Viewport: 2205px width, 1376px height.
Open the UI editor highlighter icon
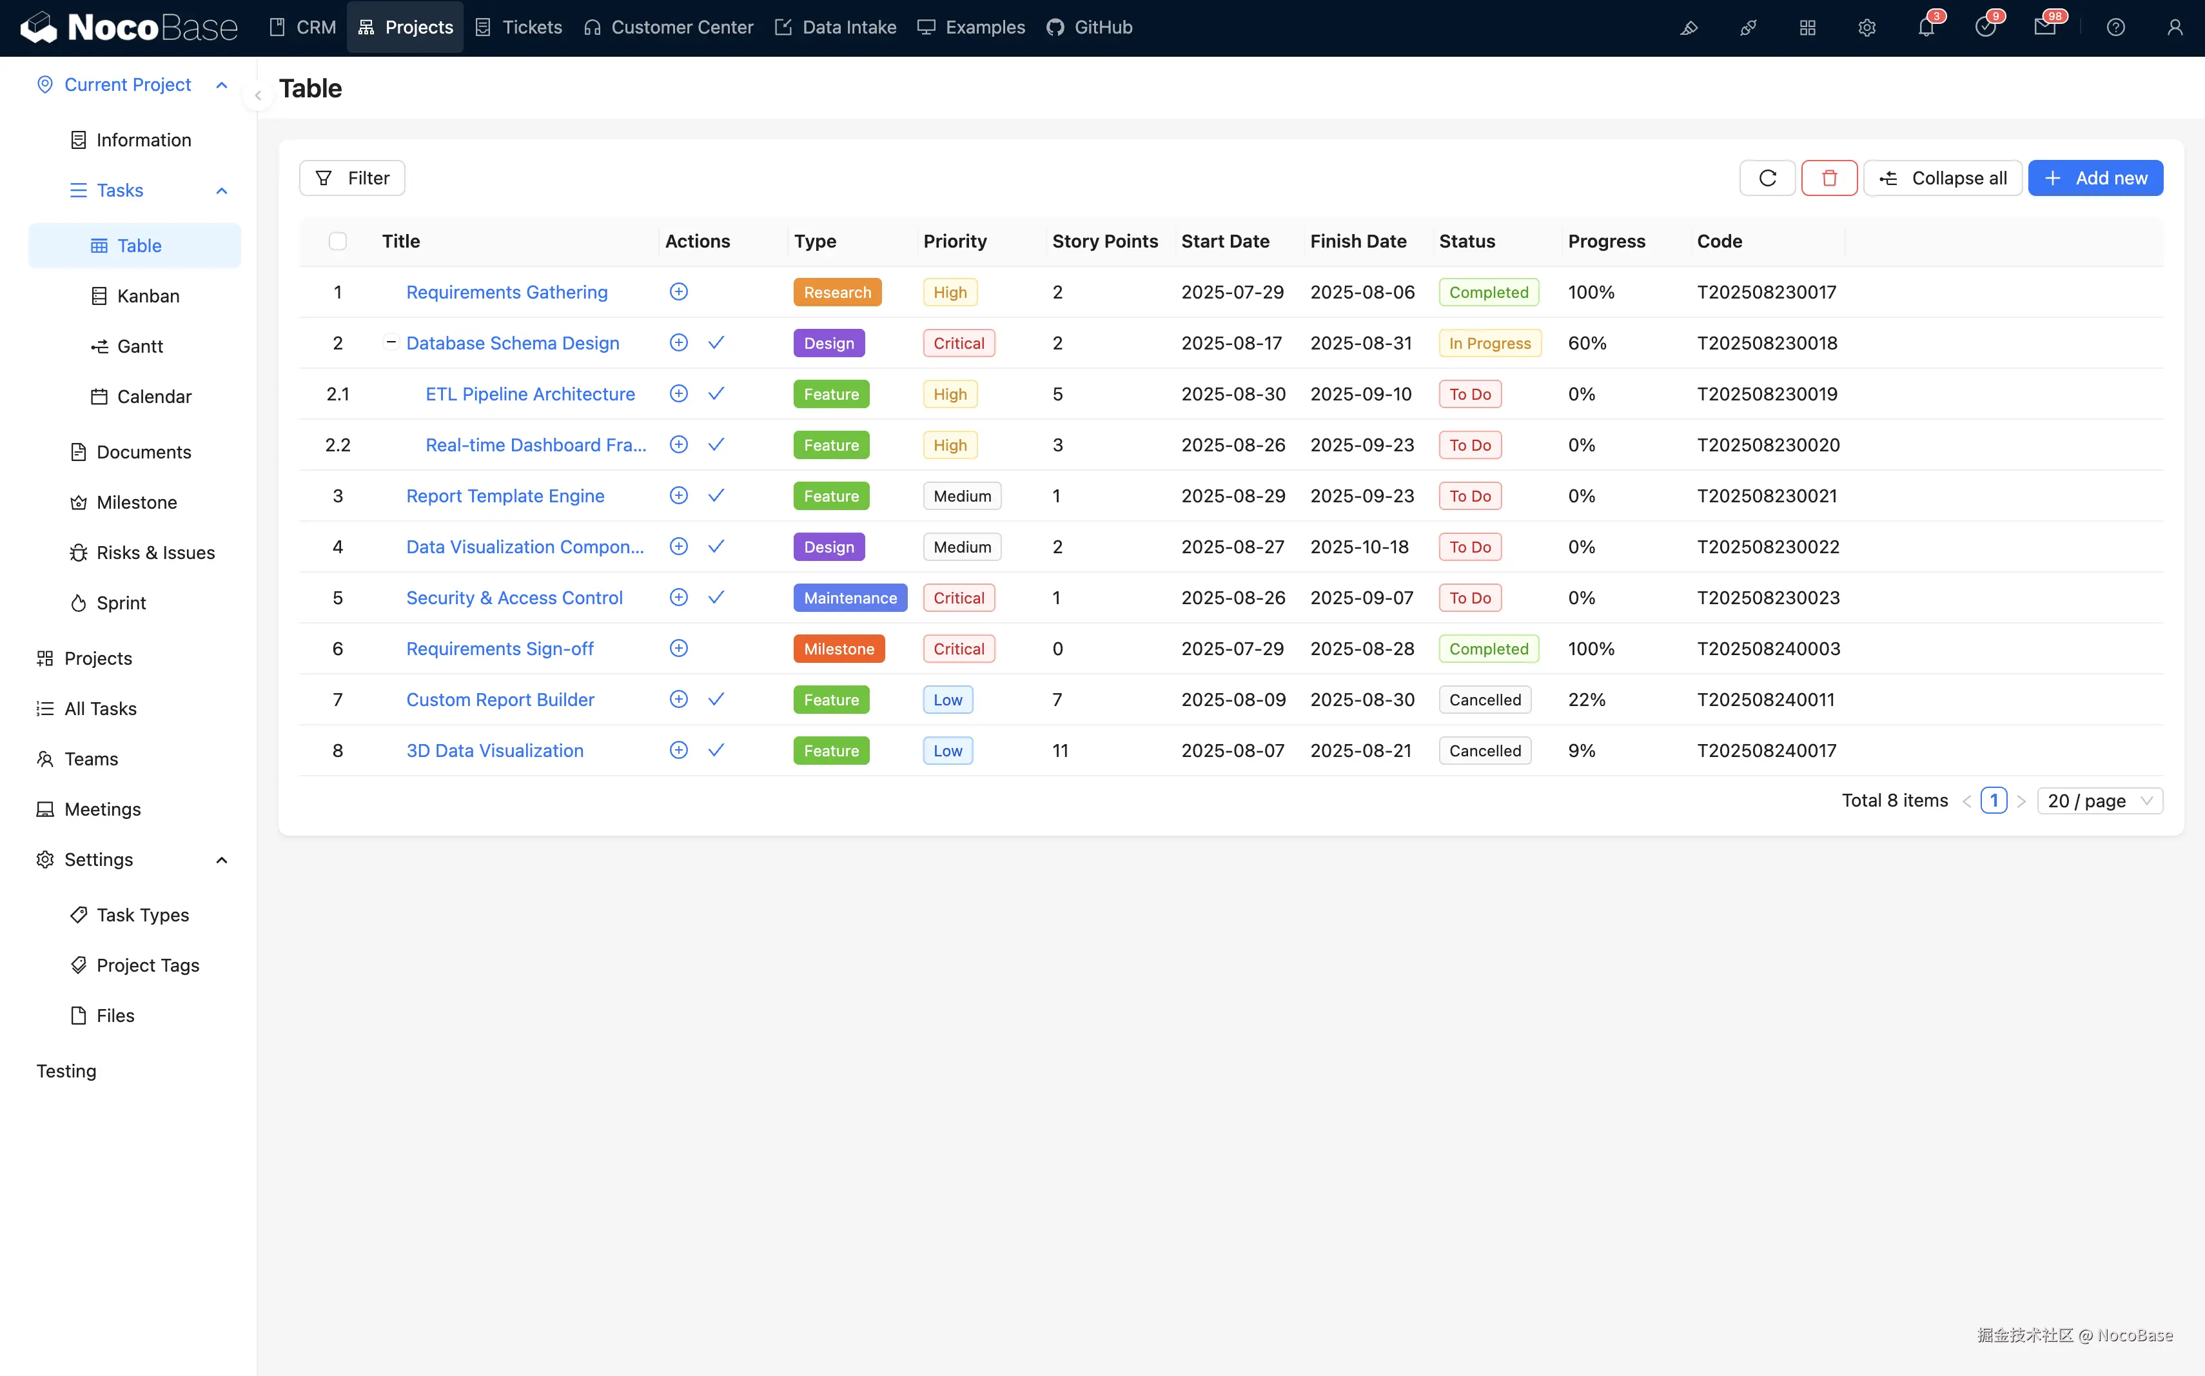pyautogui.click(x=1689, y=27)
